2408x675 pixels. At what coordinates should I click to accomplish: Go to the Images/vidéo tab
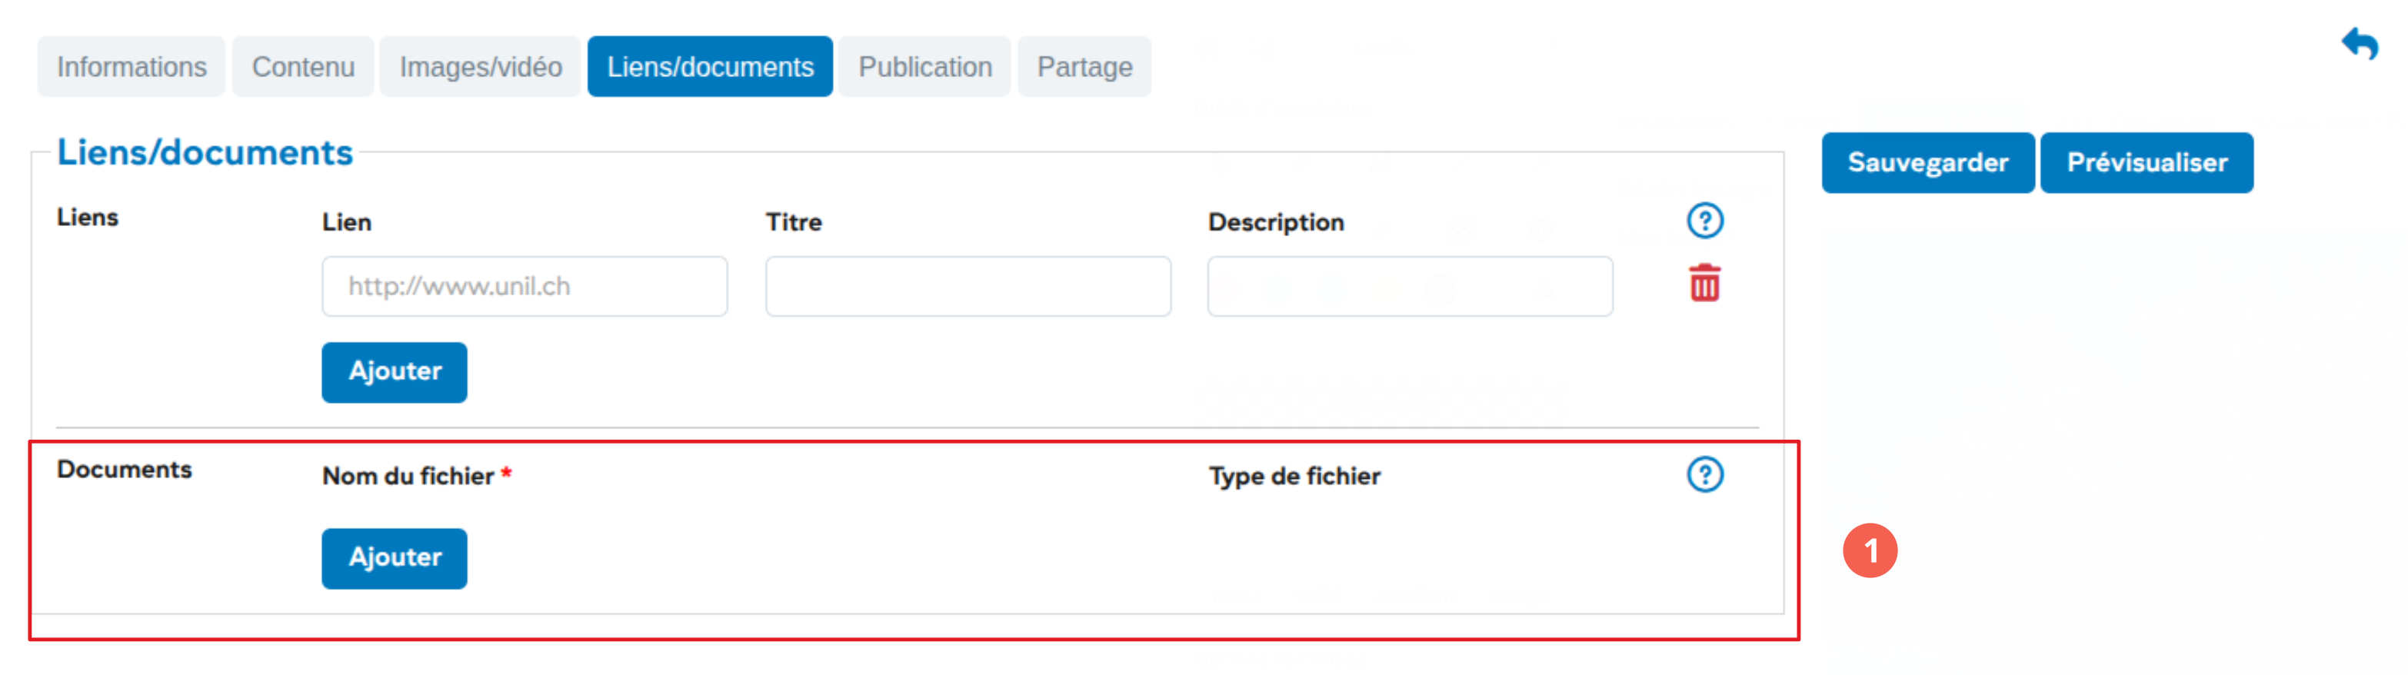click(x=481, y=68)
